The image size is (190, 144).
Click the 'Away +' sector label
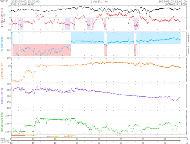(x=189, y=50)
